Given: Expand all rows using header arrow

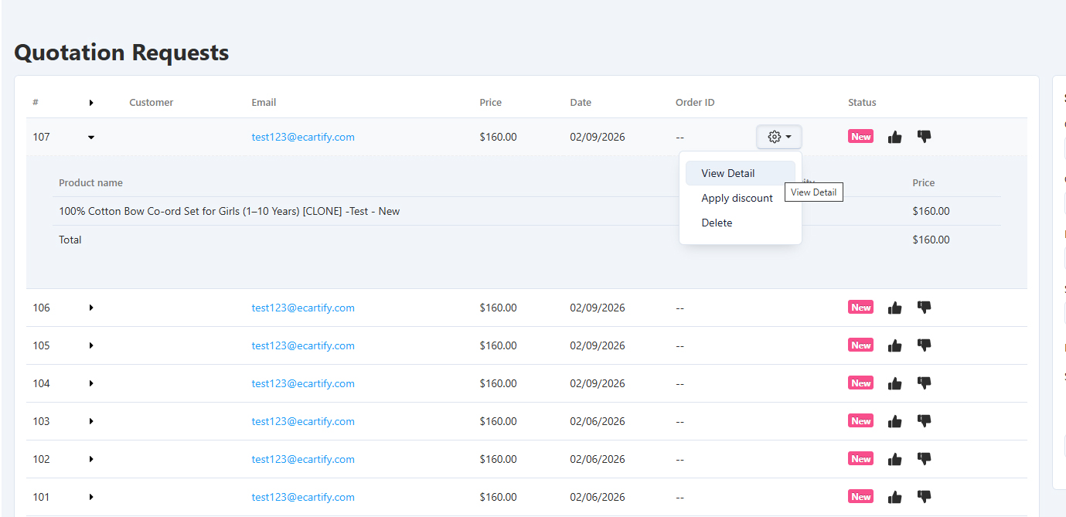Looking at the screenshot, I should click(x=91, y=103).
